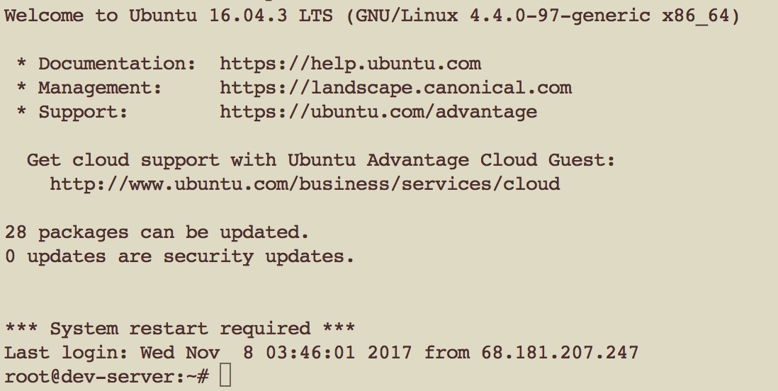Click the 'Get cloud support' phrase

(123, 160)
